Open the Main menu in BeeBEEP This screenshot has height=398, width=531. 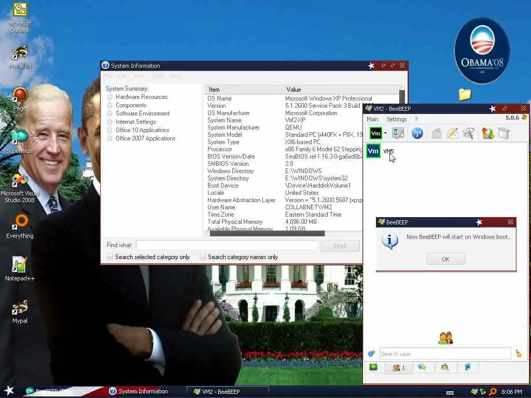[372, 119]
